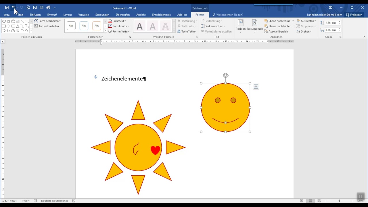Screen dimensions: 368x207
Task: Switch to Ansicht tab
Action: (141, 15)
